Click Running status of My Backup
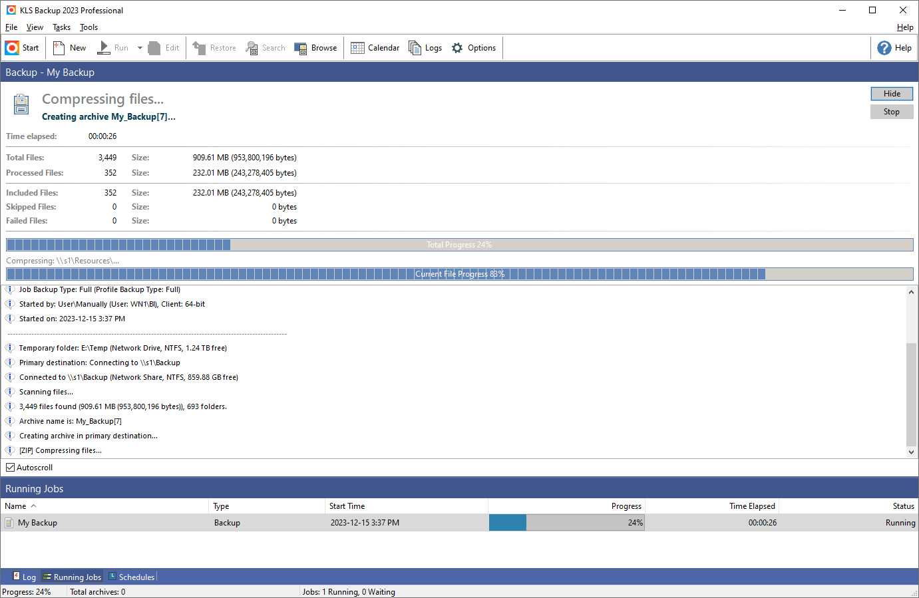 [x=900, y=523]
